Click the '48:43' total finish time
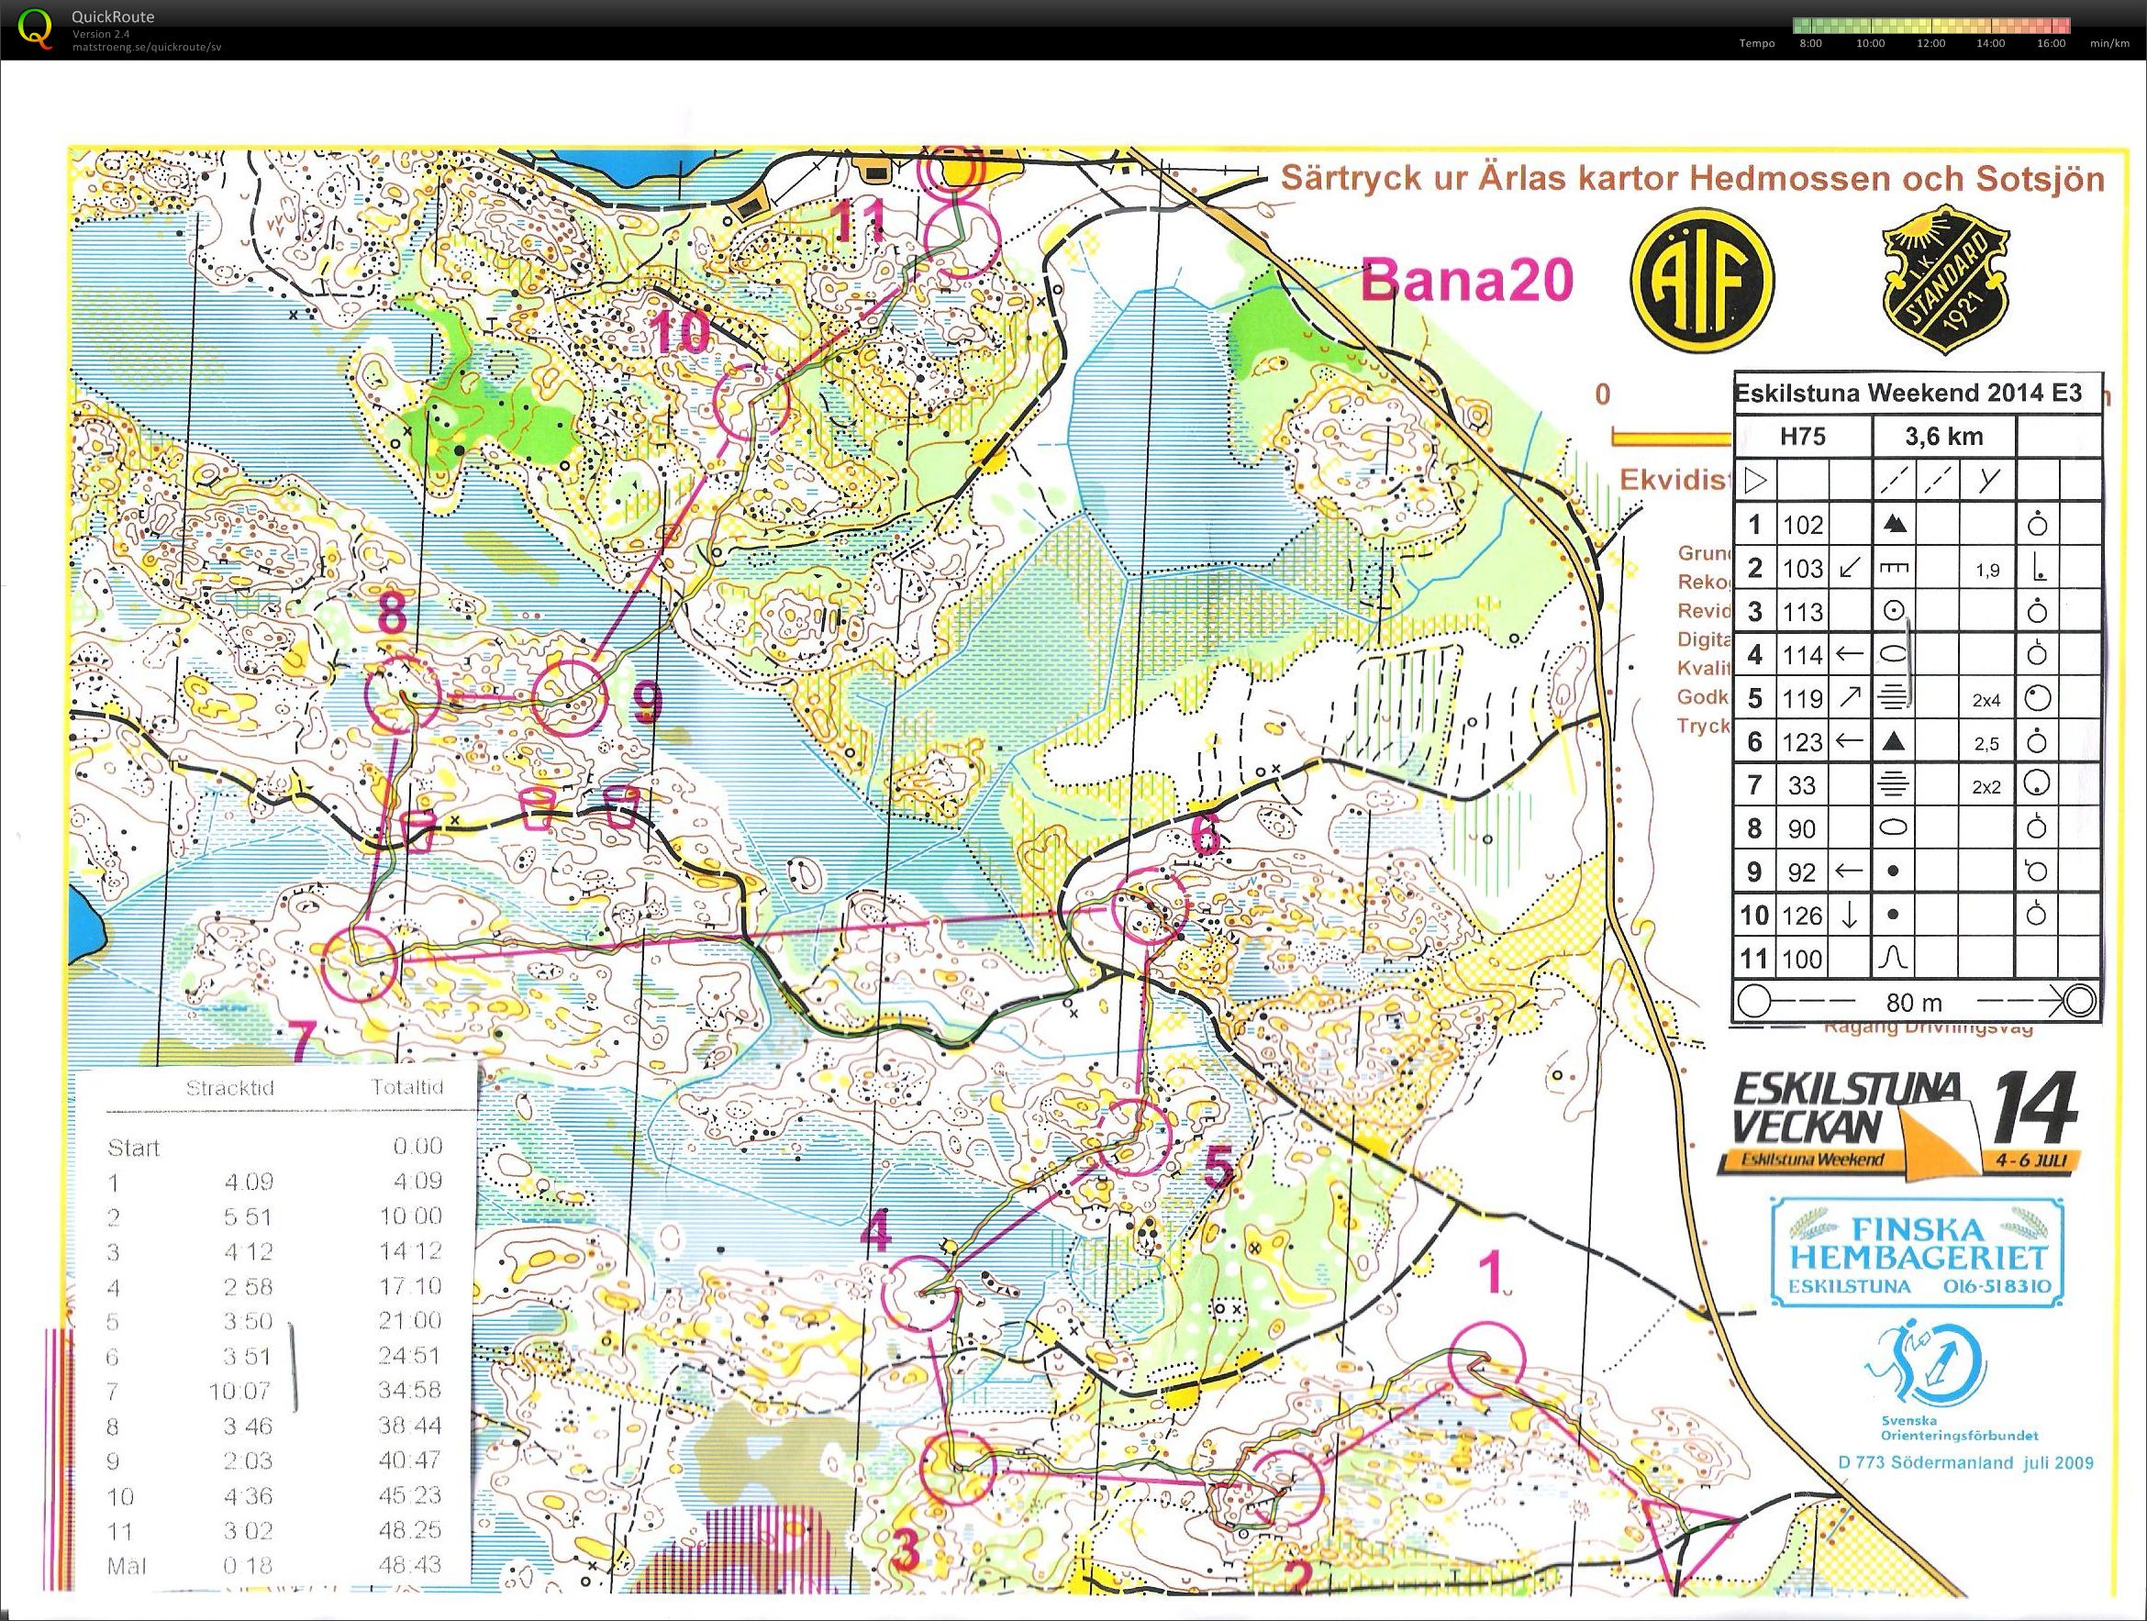The height and width of the screenshot is (1621, 2147). coord(410,1564)
